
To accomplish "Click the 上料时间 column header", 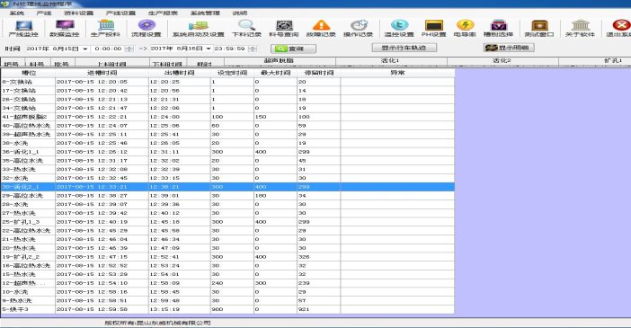I will pyautogui.click(x=112, y=64).
